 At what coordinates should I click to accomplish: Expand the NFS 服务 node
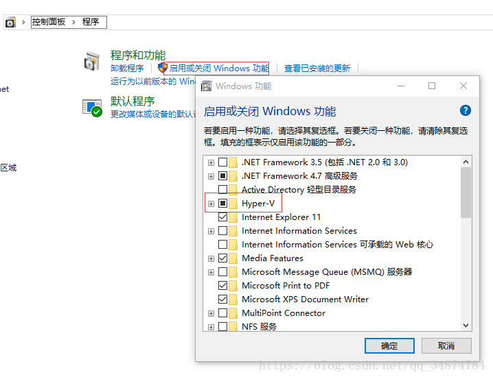coord(211,327)
